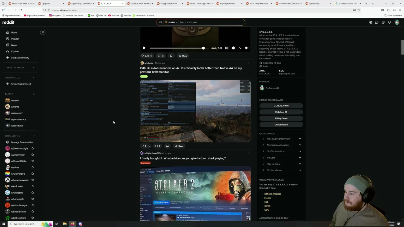Click the Windows Start button
The width and height of the screenshot is (404, 227).
point(3,224)
